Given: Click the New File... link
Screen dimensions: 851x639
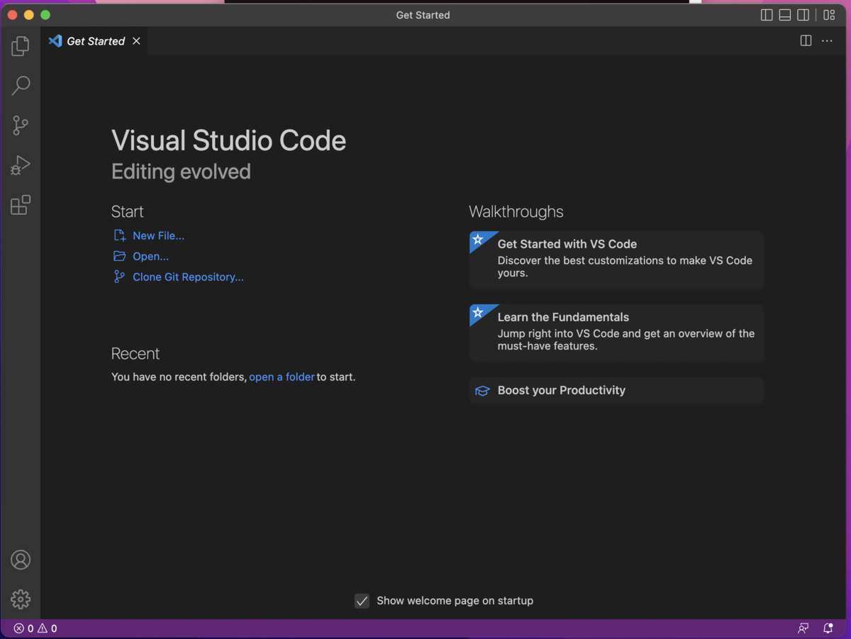Looking at the screenshot, I should point(158,235).
